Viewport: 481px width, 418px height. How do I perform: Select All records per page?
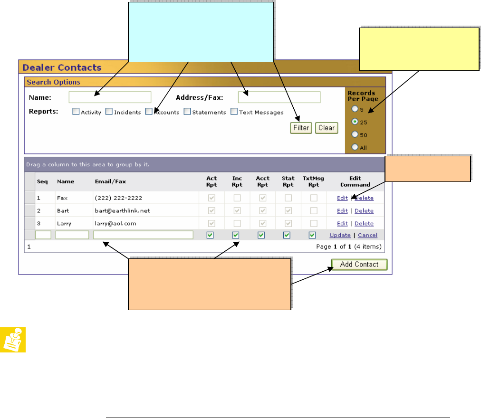[x=355, y=147]
